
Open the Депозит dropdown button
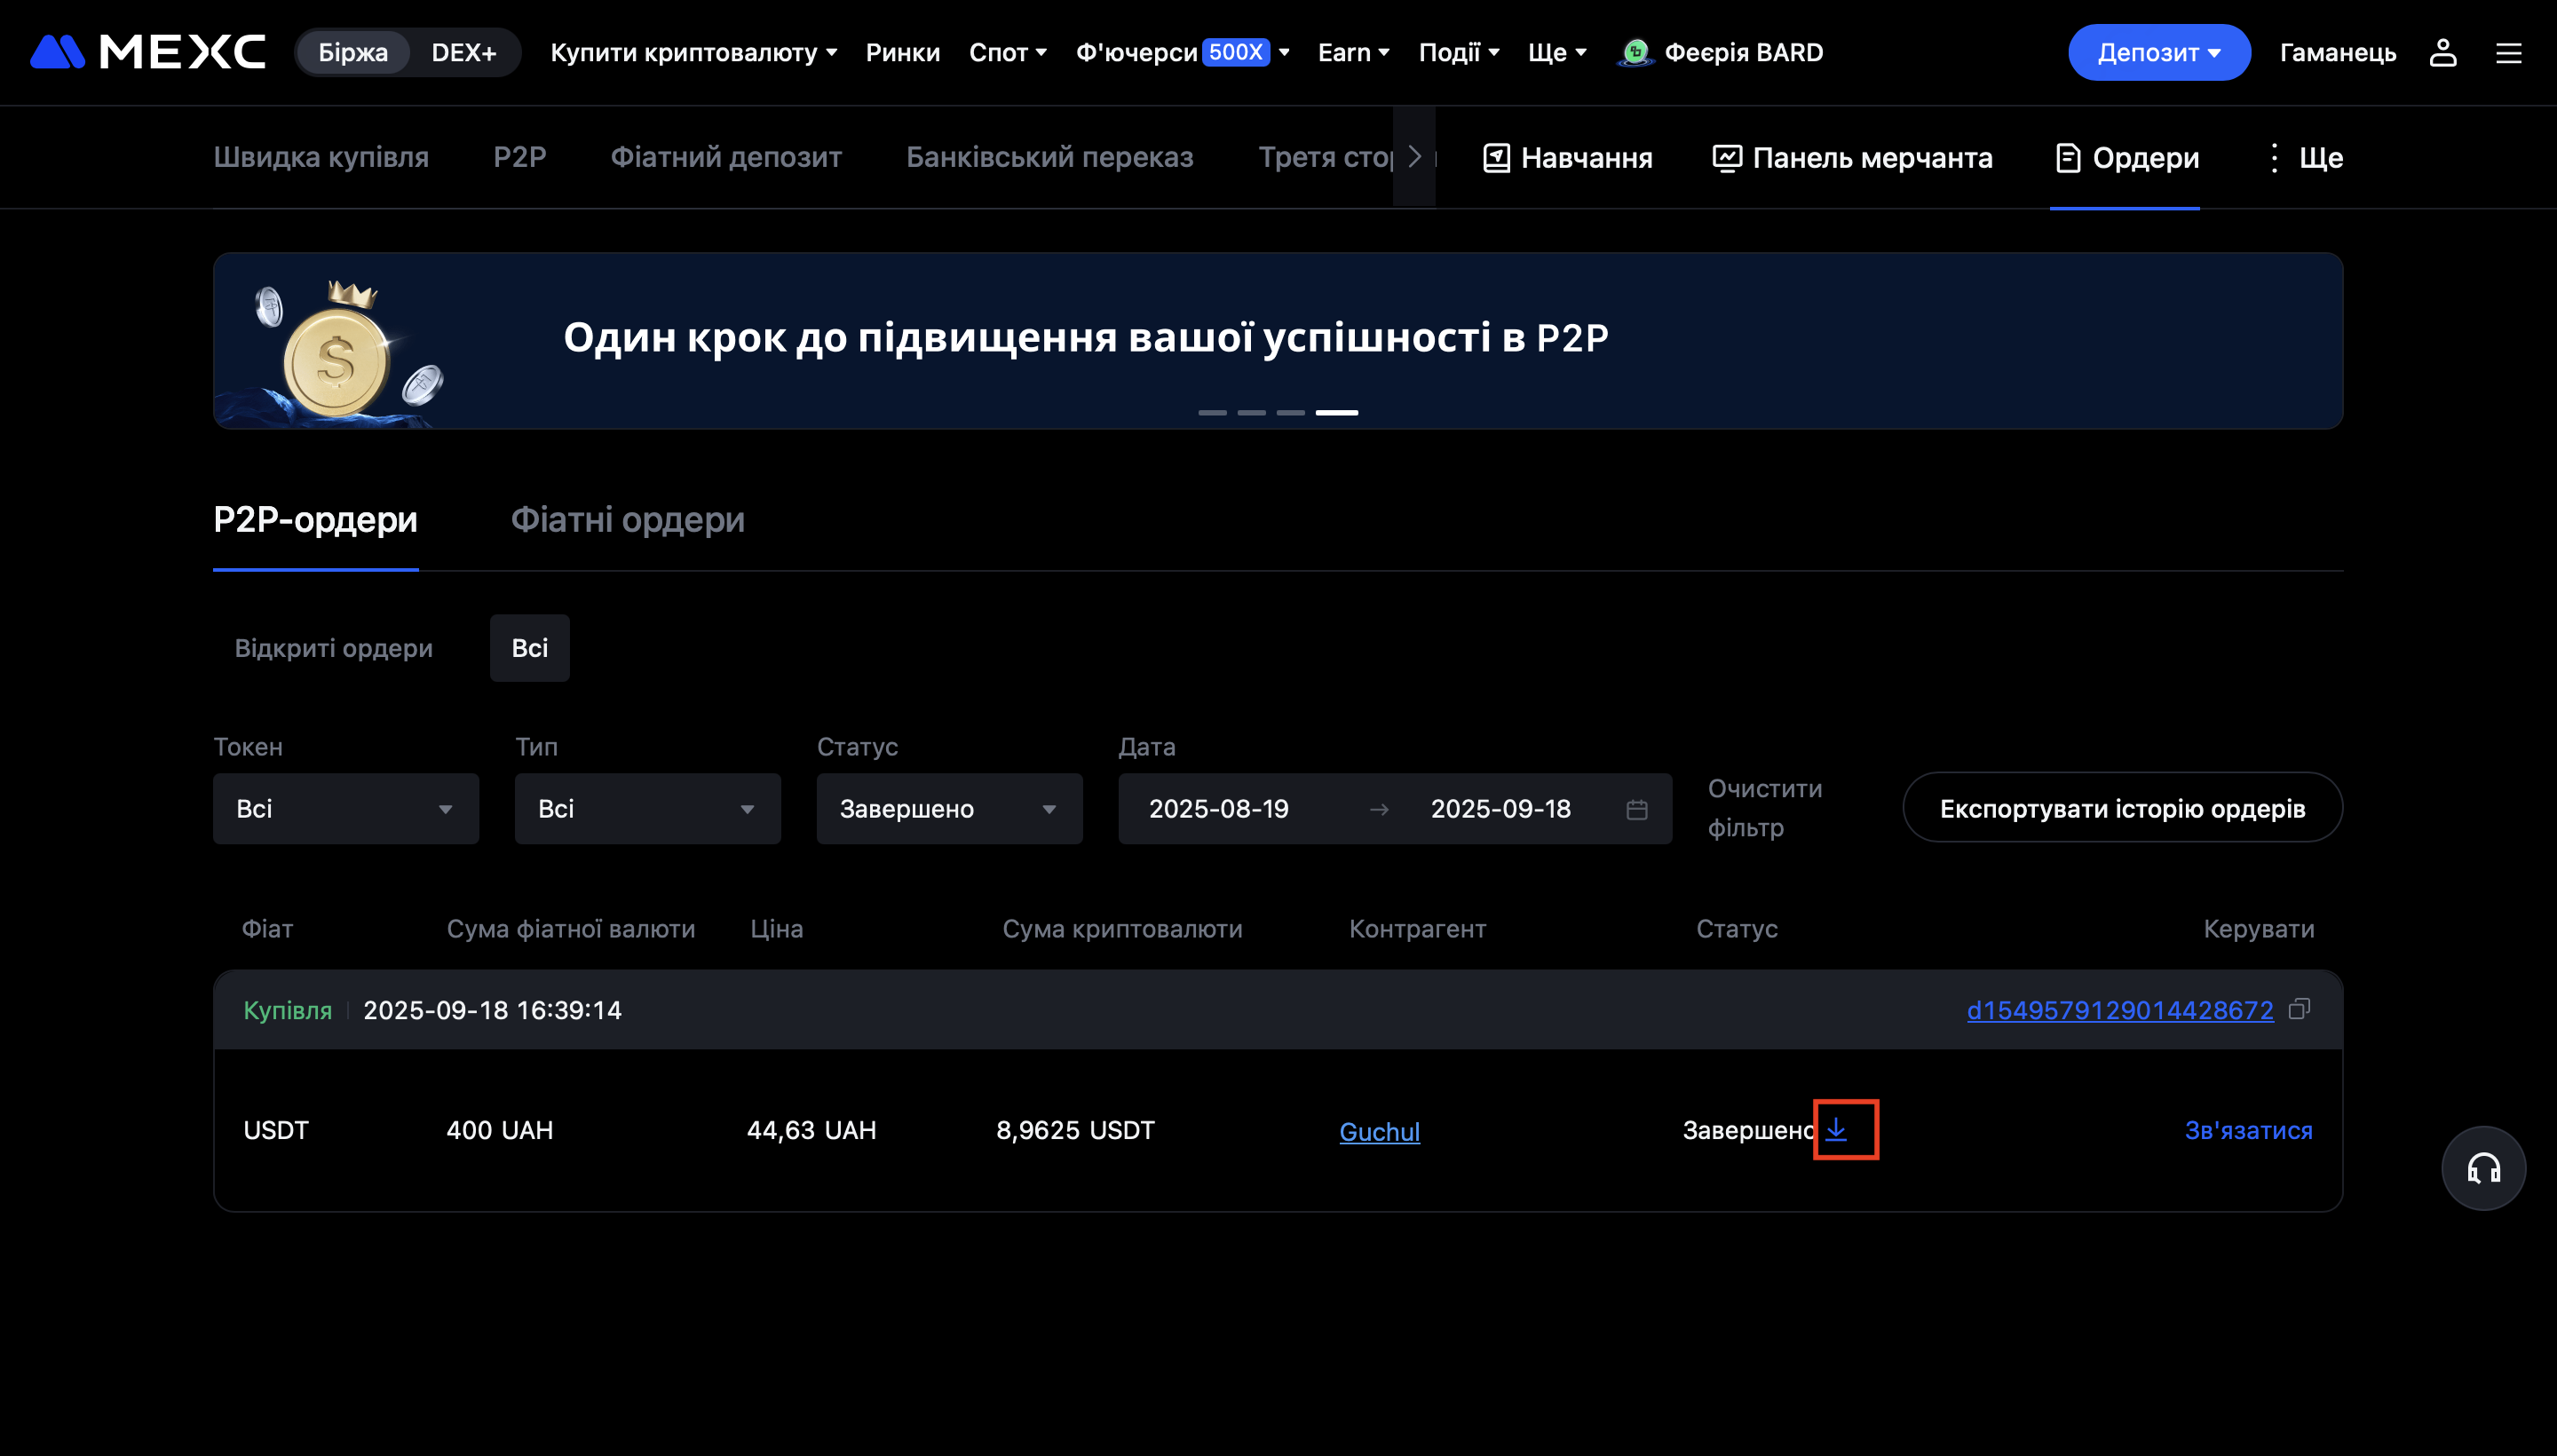[2158, 52]
